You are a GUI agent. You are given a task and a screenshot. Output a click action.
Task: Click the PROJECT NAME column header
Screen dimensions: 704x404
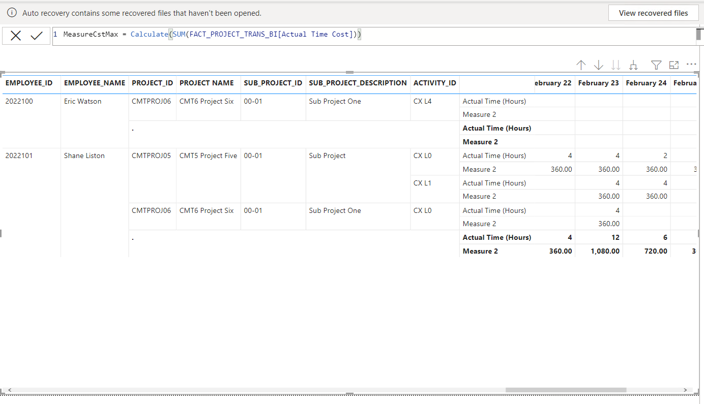point(207,83)
